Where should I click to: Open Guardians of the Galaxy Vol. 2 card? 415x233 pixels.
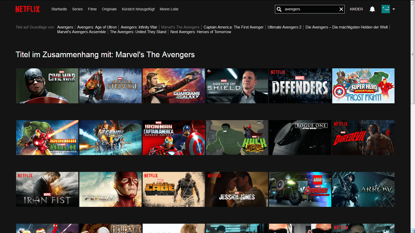[x=174, y=86]
